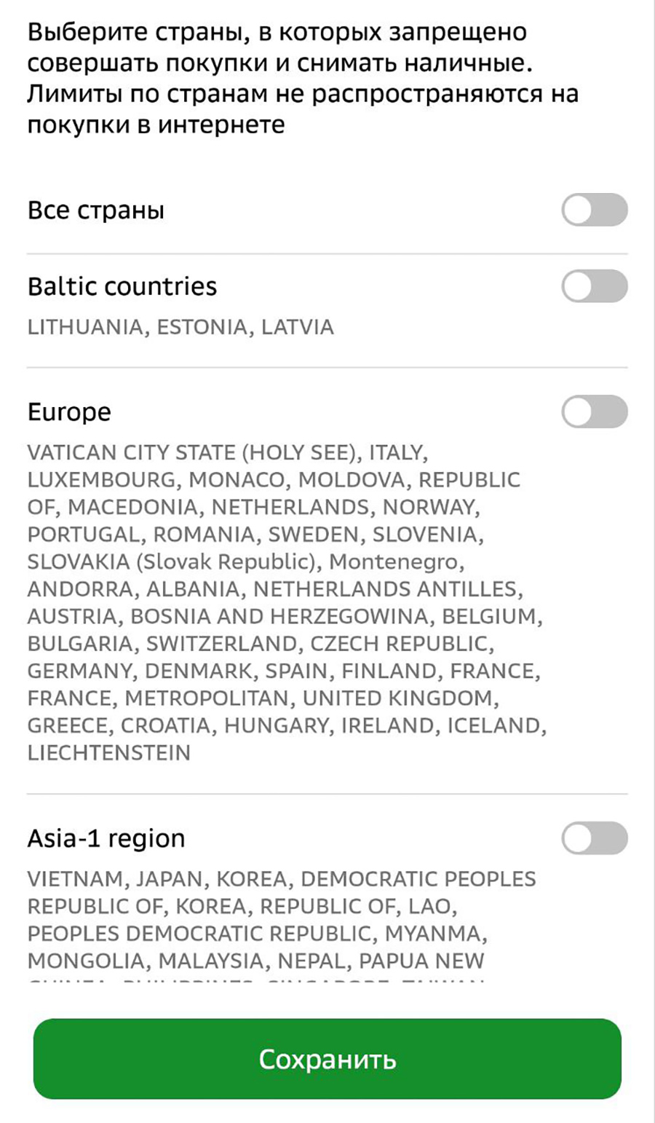This screenshot has width=655, height=1123.
Task: Click the LITHUANIA, ESTONIA, LATVIA list
Action: point(180,327)
